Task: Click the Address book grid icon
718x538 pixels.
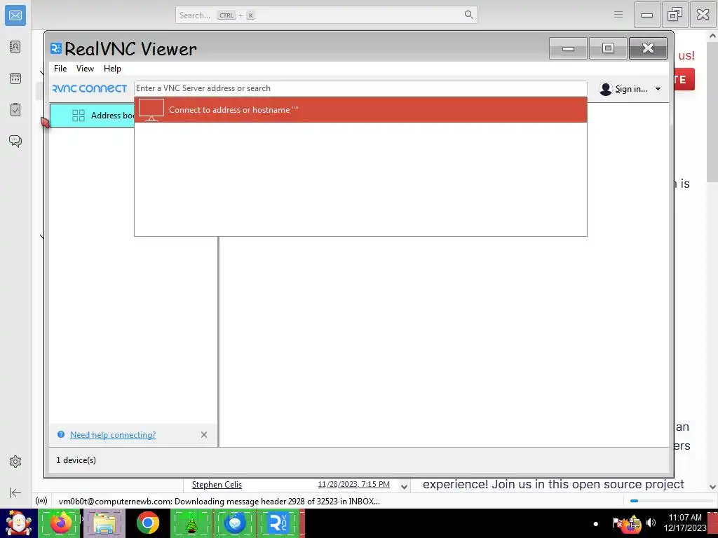Action: click(x=79, y=116)
